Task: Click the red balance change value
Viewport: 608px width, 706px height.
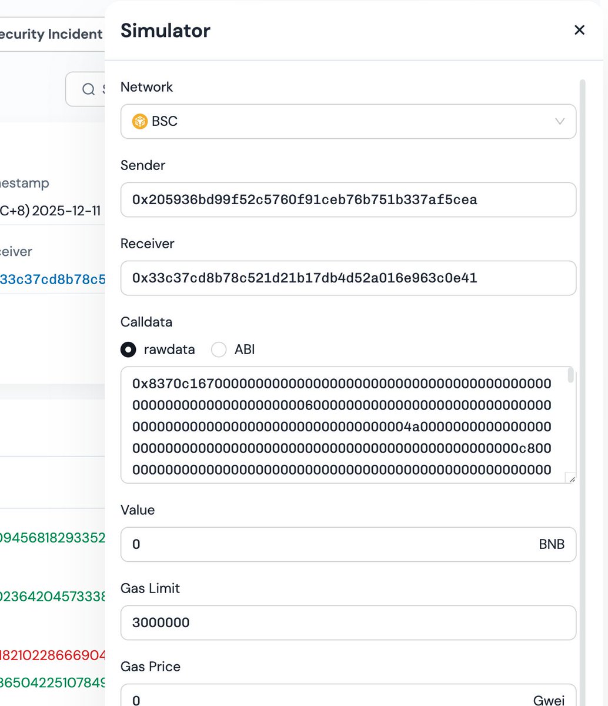Action: 53,655
